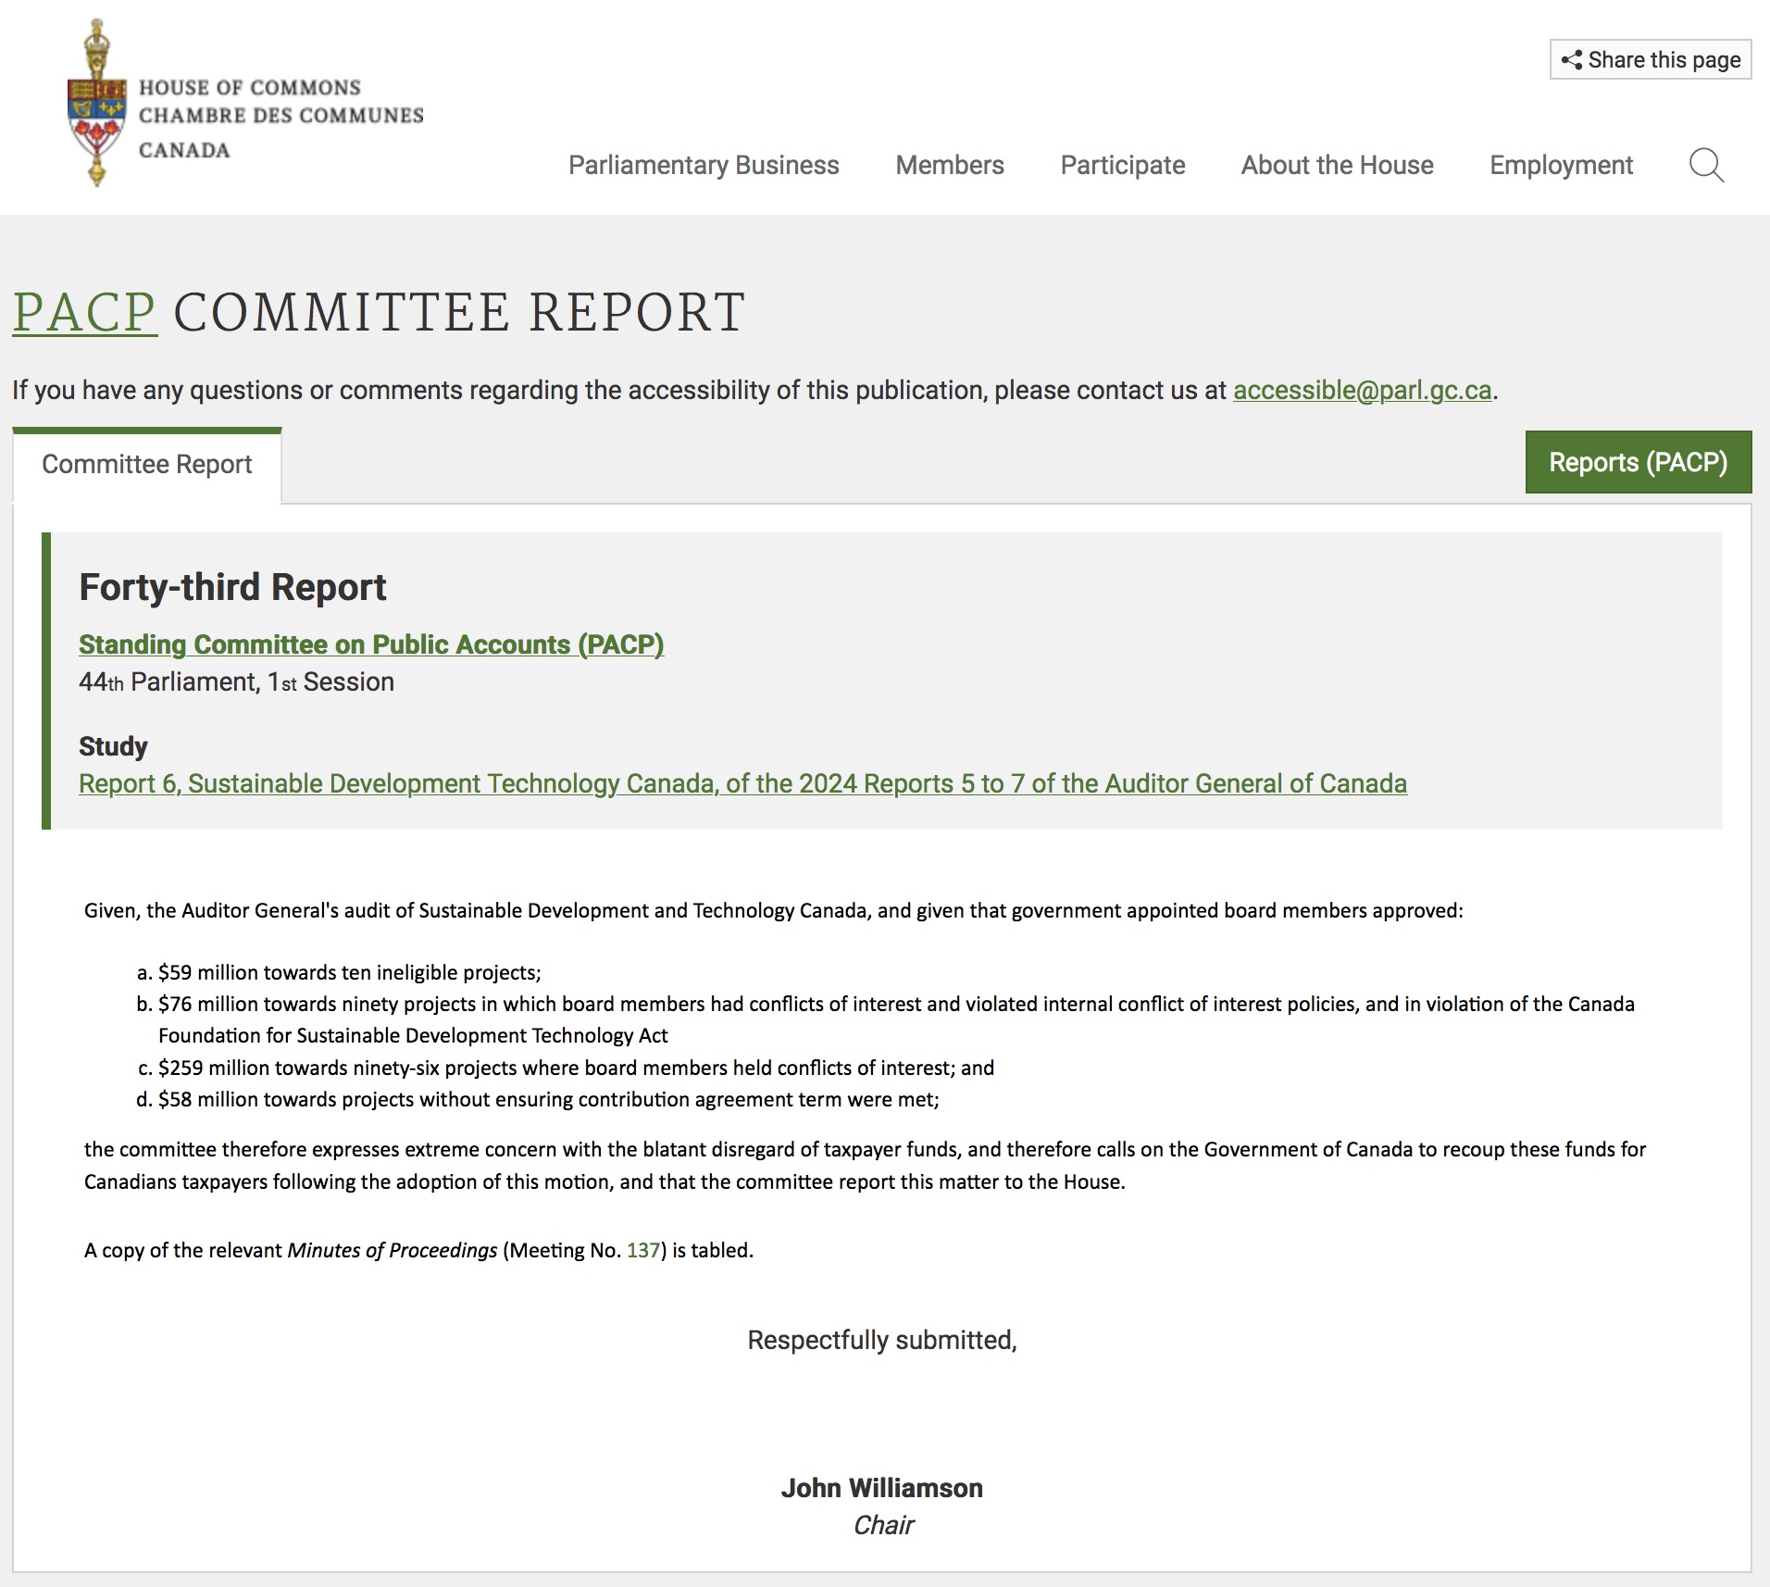Click the House of Commons Canada logo
Image resolution: width=1770 pixels, height=1587 pixels.
point(245,103)
